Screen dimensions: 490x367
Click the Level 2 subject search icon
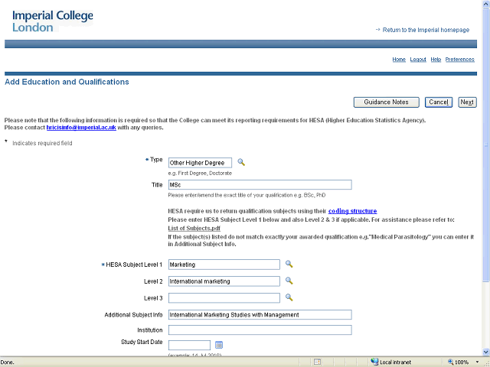289,281
